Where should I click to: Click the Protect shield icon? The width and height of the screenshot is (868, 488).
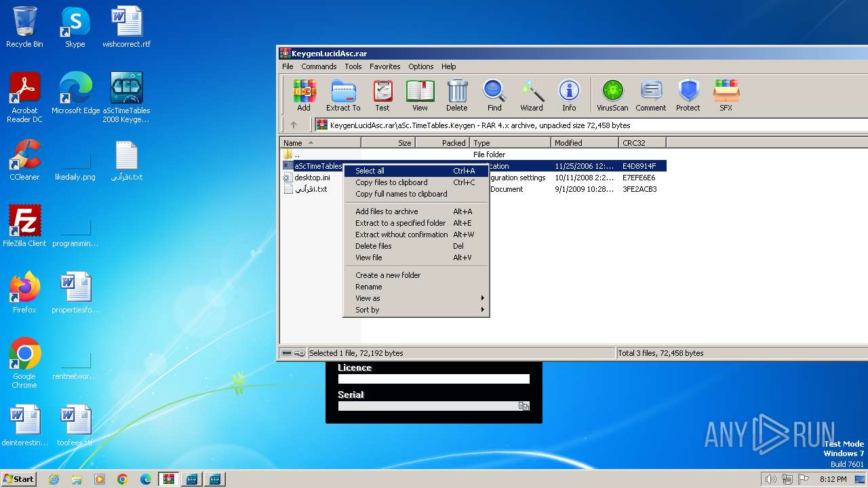(x=688, y=95)
